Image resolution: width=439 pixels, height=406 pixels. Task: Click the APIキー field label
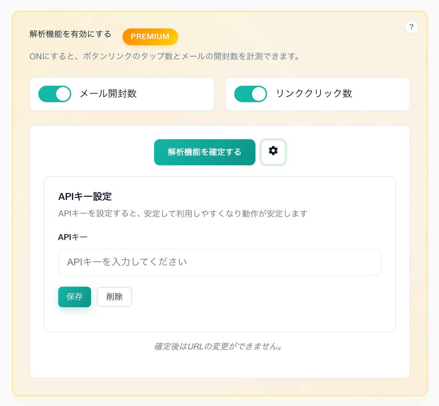click(x=73, y=237)
